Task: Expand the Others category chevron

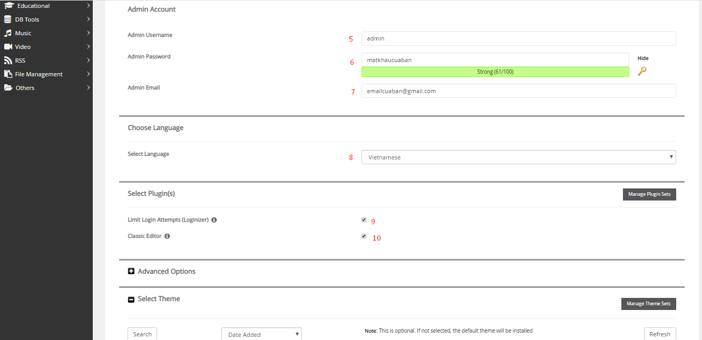Action: click(x=89, y=88)
